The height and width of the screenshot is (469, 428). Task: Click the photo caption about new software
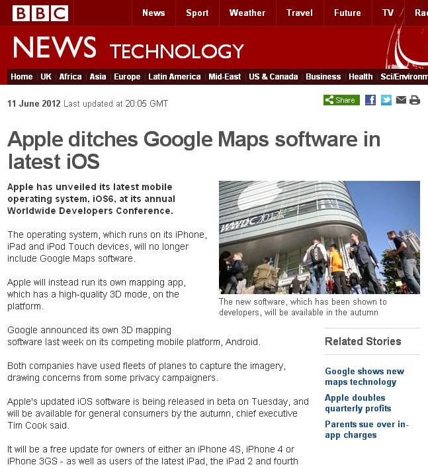pos(302,307)
